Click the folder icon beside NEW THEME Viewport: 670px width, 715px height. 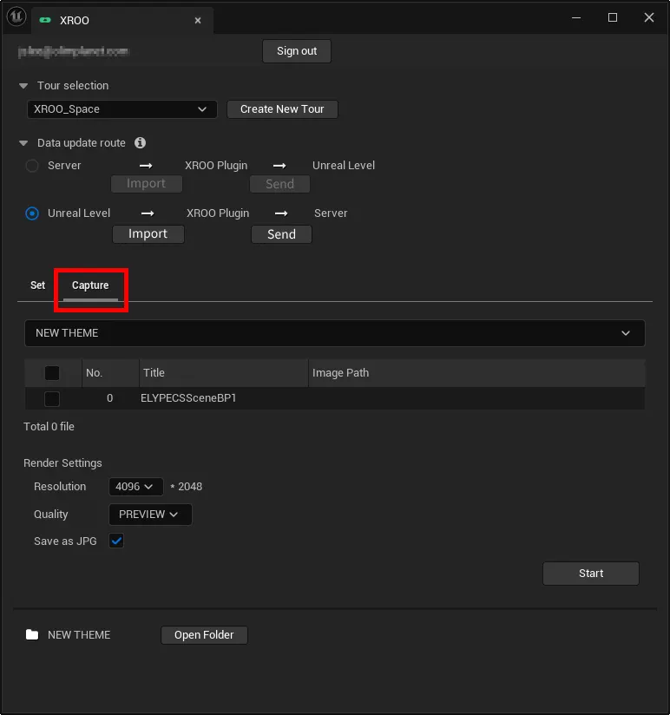32,634
